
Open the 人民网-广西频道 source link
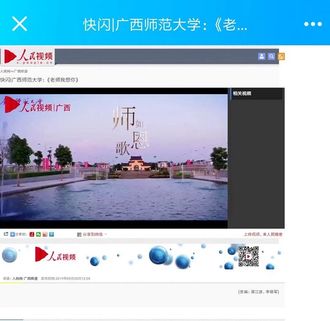[x=25, y=278]
